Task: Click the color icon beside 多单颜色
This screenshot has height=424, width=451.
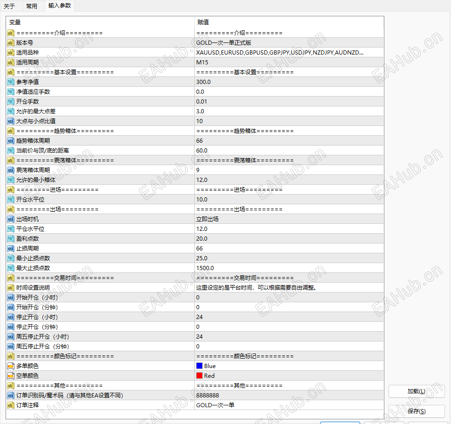Action: click(x=10, y=366)
